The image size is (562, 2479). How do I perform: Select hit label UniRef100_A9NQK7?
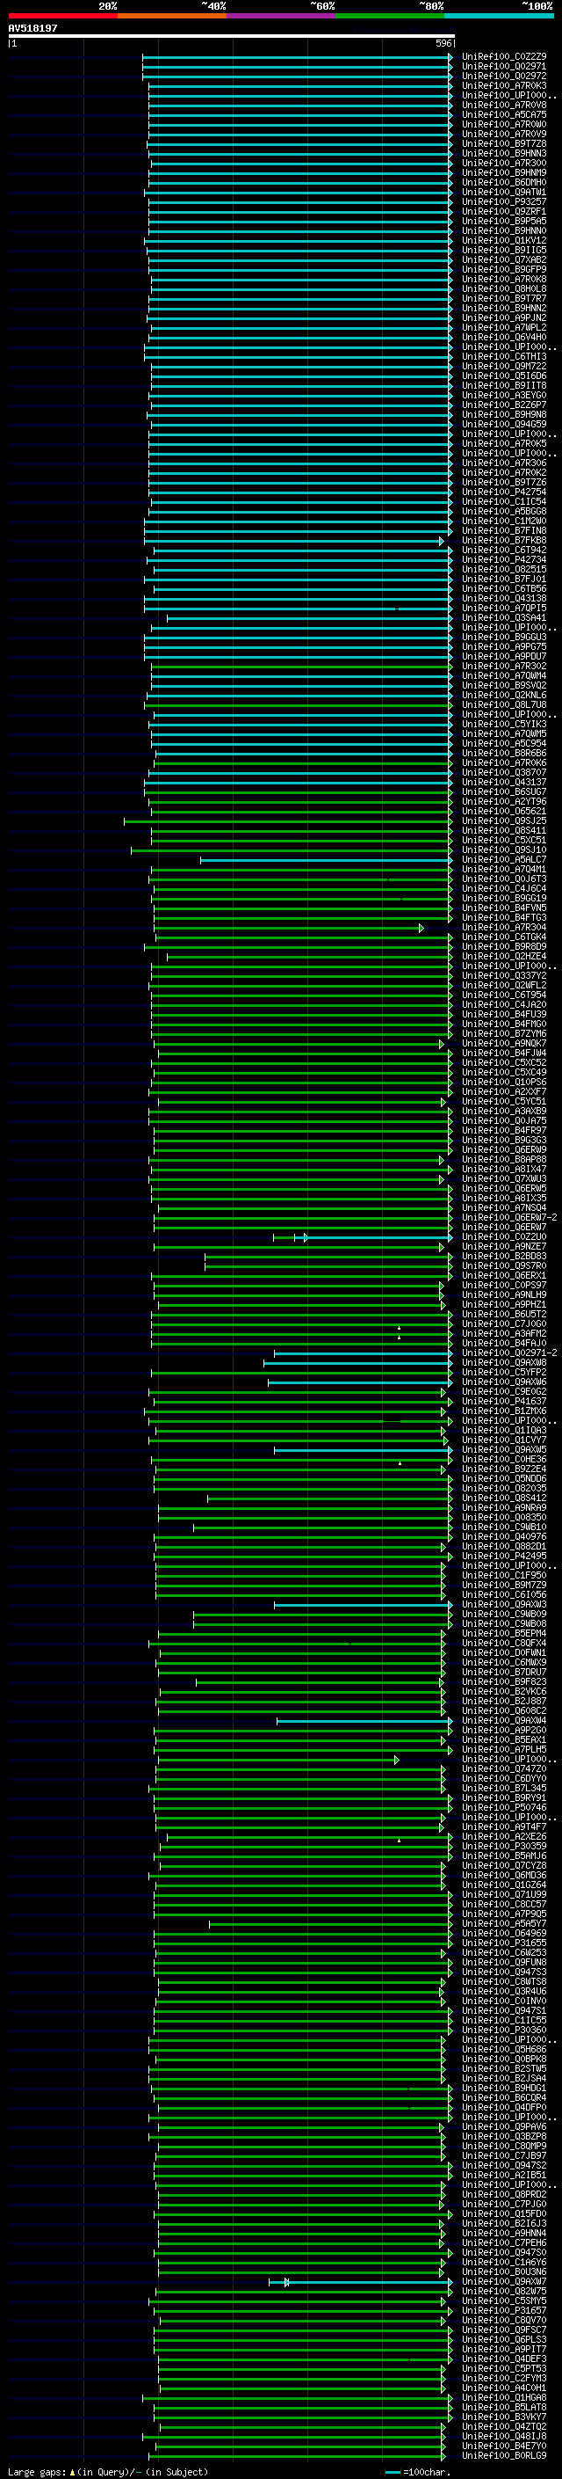[504, 1043]
